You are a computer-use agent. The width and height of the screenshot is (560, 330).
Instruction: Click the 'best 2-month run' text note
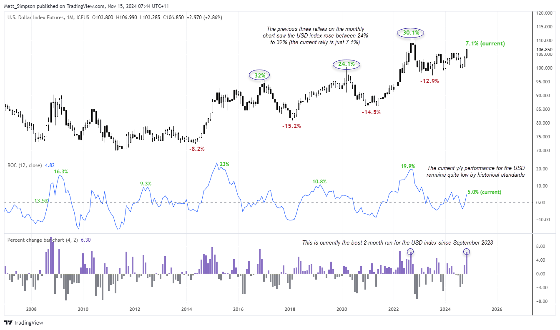[x=397, y=242]
